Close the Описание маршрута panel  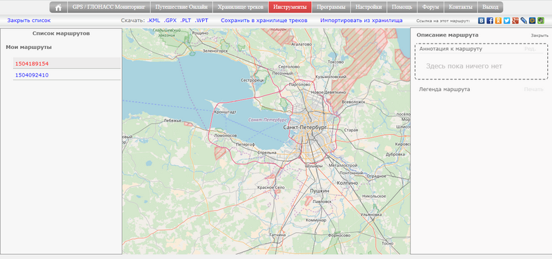[x=540, y=36]
